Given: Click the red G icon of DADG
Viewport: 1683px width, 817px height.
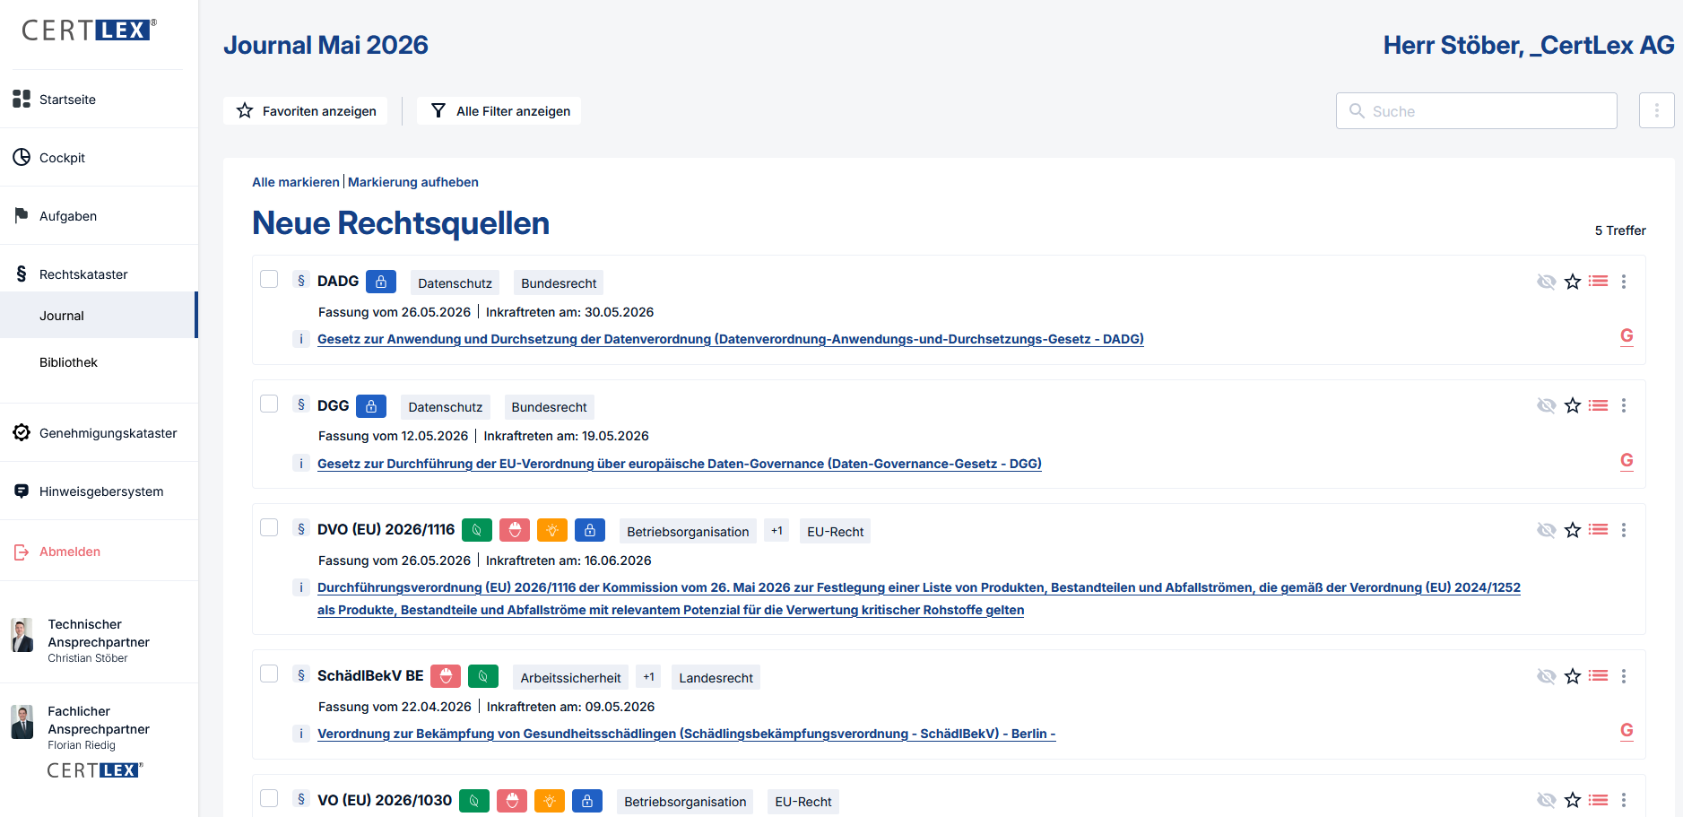Looking at the screenshot, I should pyautogui.click(x=1627, y=336).
